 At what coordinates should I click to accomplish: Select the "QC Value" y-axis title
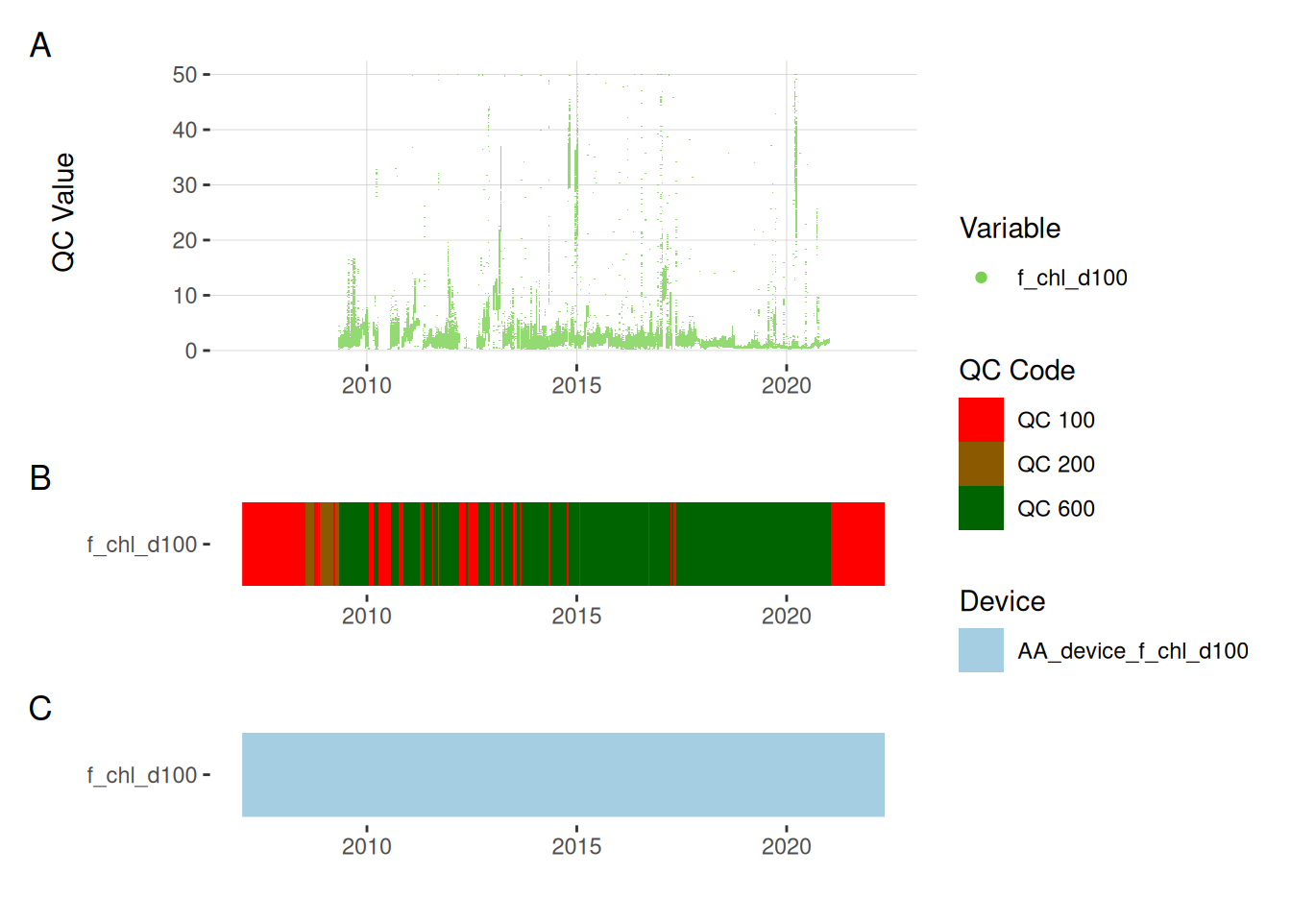[x=63, y=212]
